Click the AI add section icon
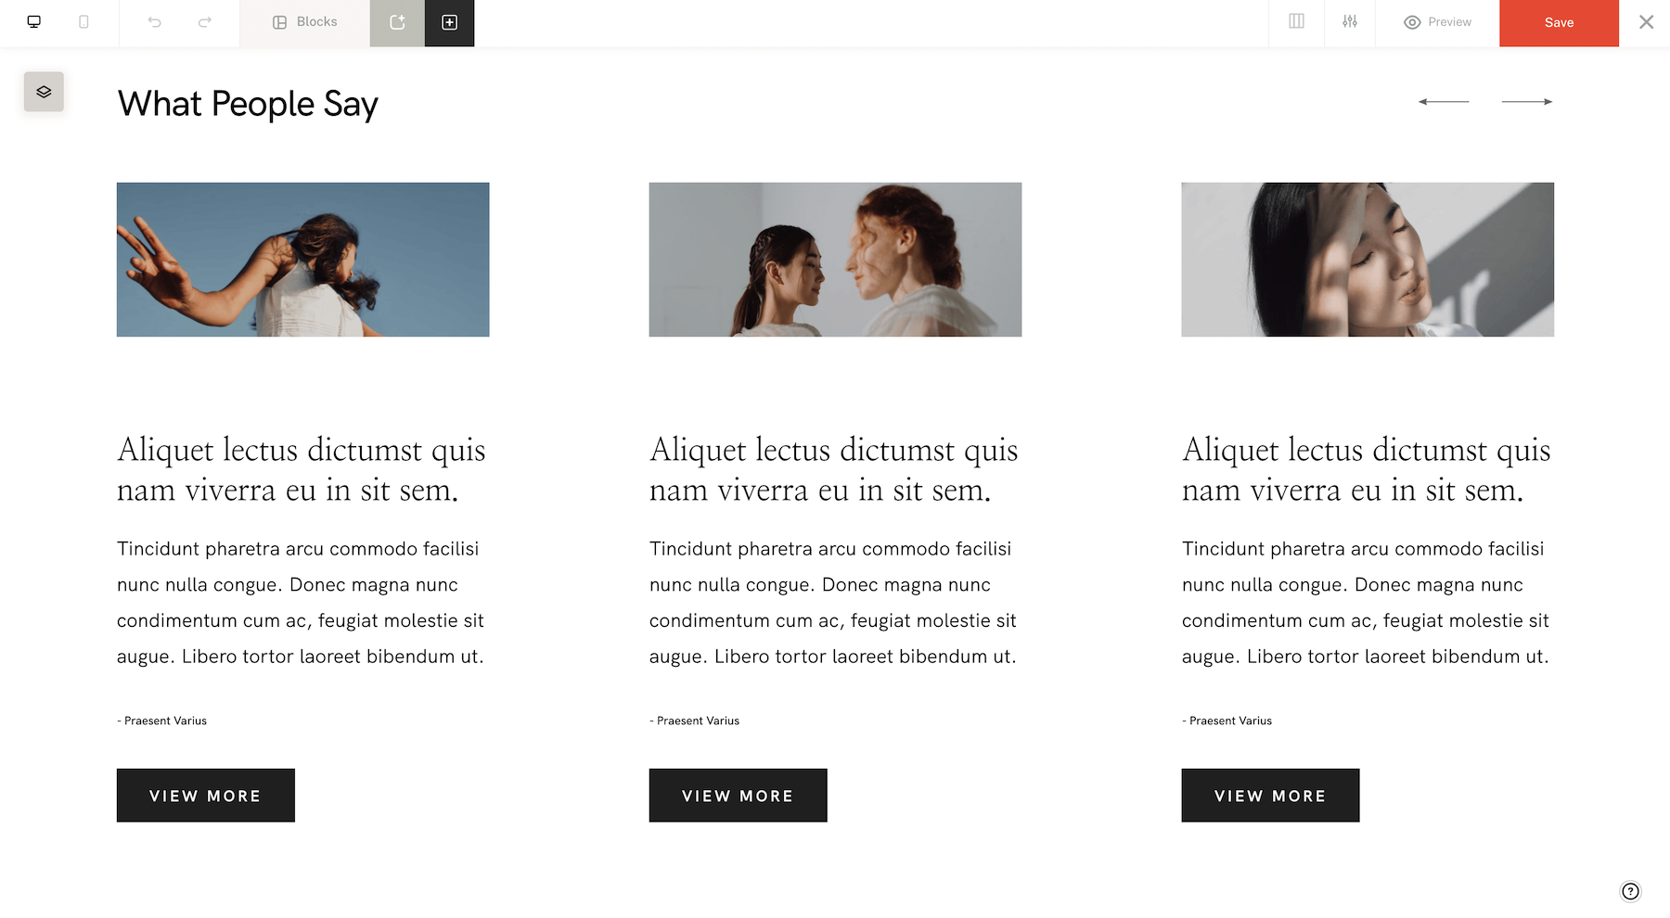The image size is (1670, 918). coord(397,22)
